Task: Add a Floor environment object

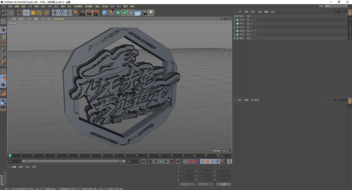Action: pos(138,13)
